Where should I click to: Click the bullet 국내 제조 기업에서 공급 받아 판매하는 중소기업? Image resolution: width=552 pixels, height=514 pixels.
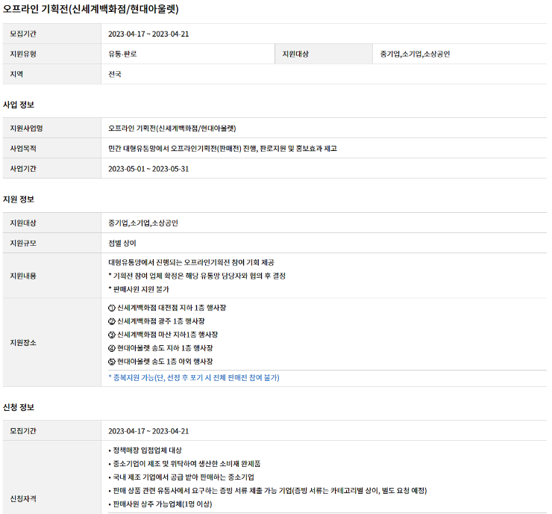(181, 477)
